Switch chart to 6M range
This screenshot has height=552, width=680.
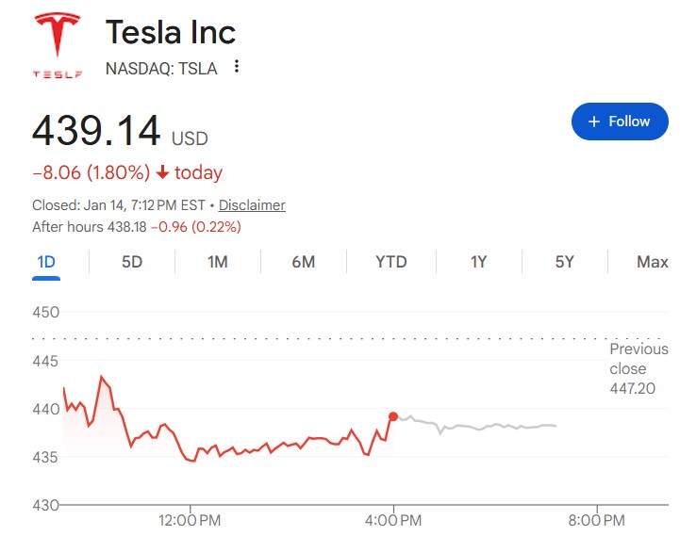[x=303, y=262]
